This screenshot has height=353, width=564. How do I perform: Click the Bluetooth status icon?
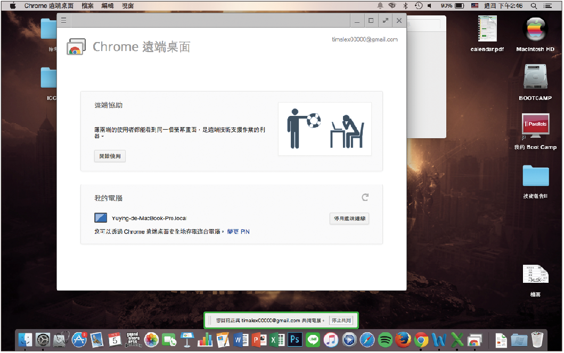pyautogui.click(x=405, y=6)
